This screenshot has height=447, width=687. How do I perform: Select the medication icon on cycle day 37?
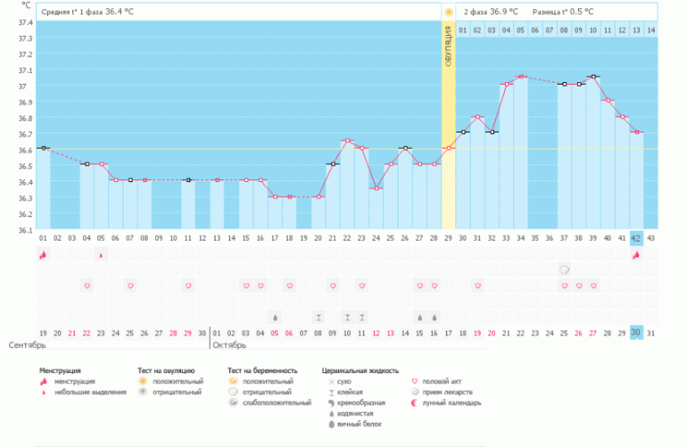(564, 270)
